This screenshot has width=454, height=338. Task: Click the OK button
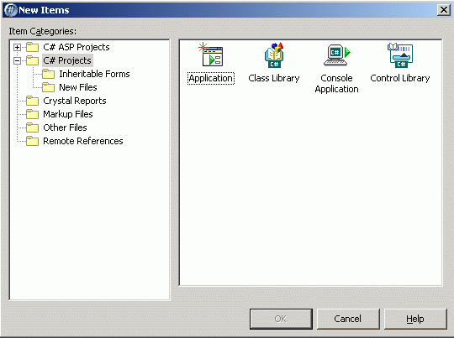coord(281,319)
